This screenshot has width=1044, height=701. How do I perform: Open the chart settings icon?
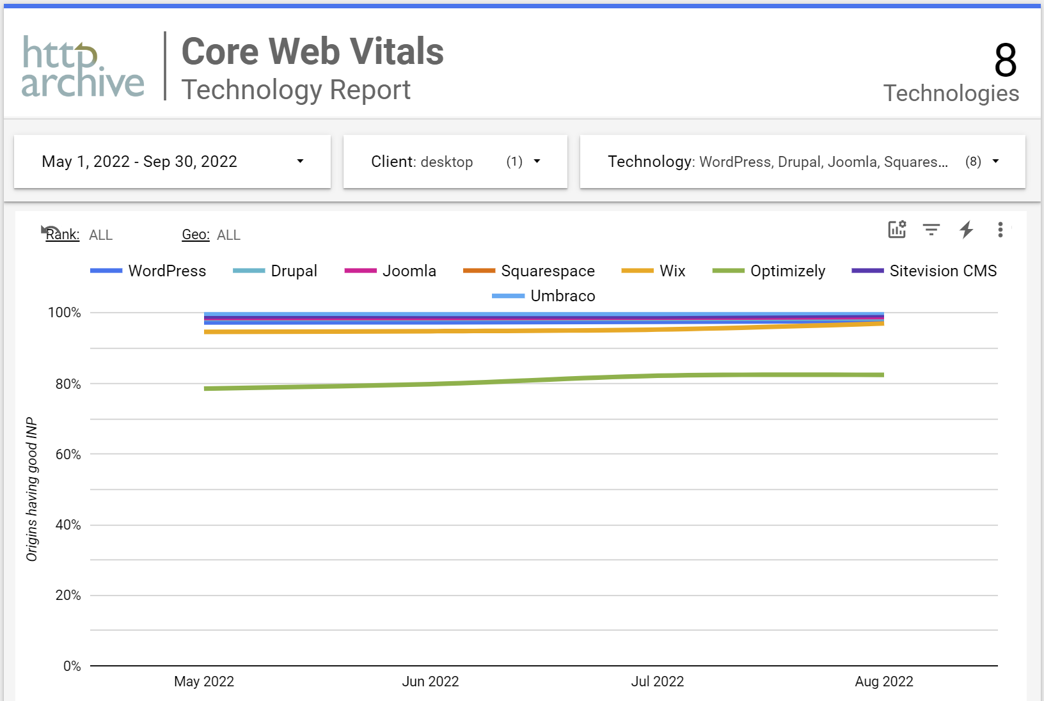[897, 229]
